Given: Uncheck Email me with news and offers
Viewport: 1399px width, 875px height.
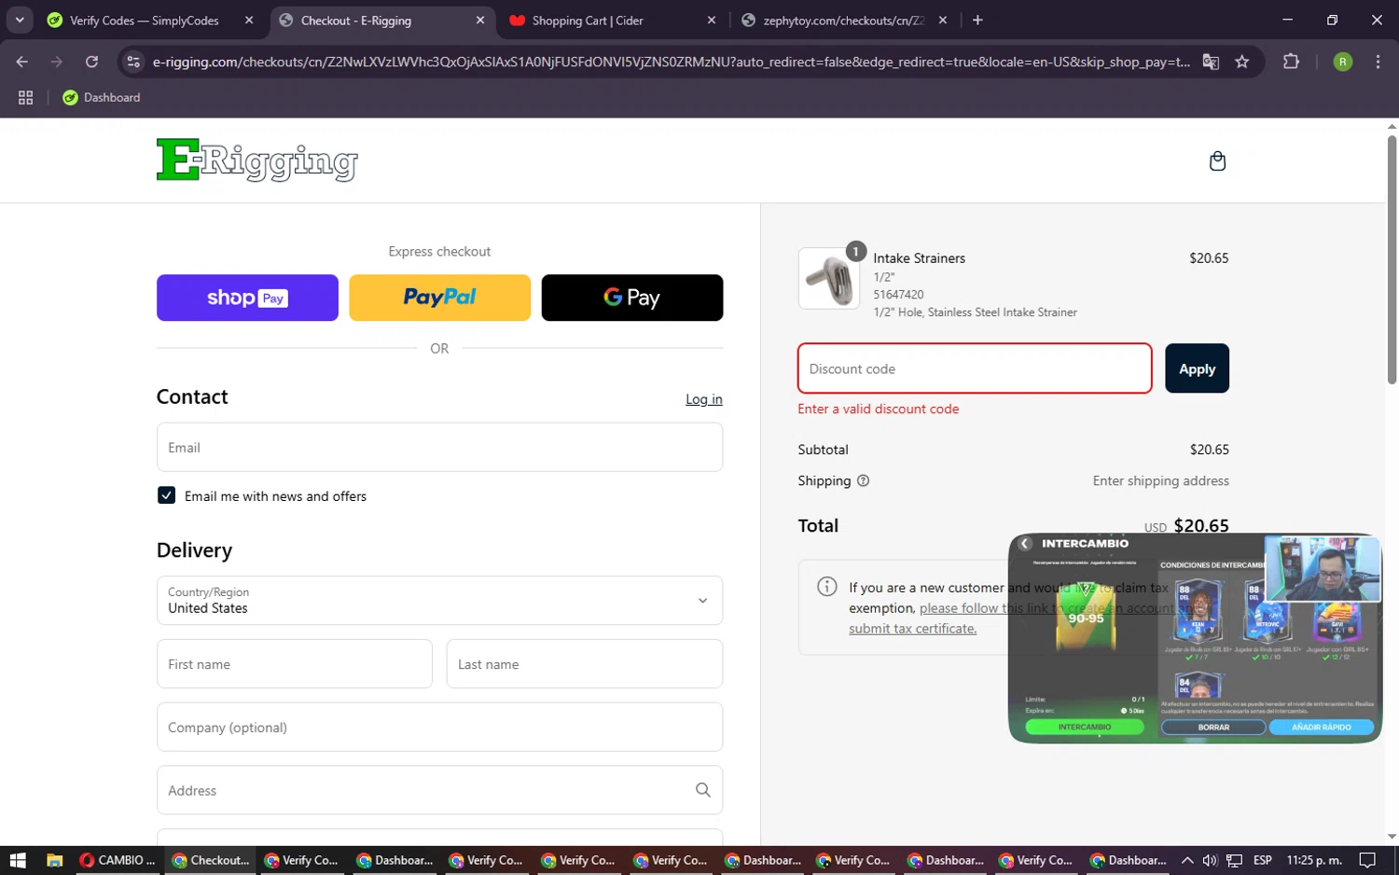Looking at the screenshot, I should point(166,495).
